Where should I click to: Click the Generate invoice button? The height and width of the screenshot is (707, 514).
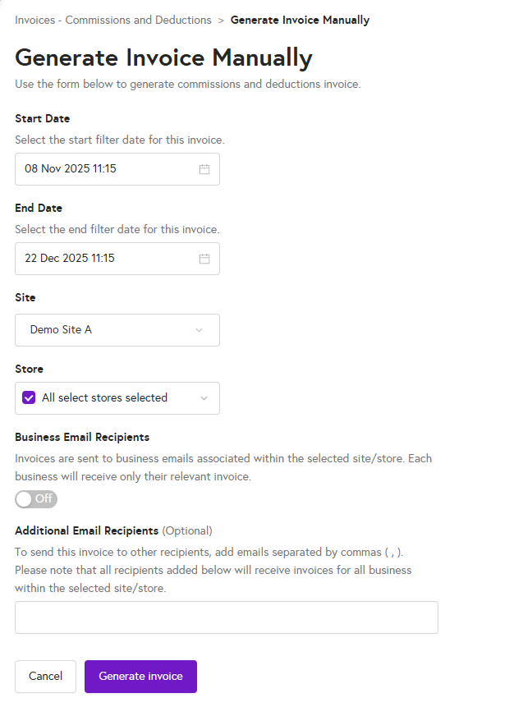[140, 677]
